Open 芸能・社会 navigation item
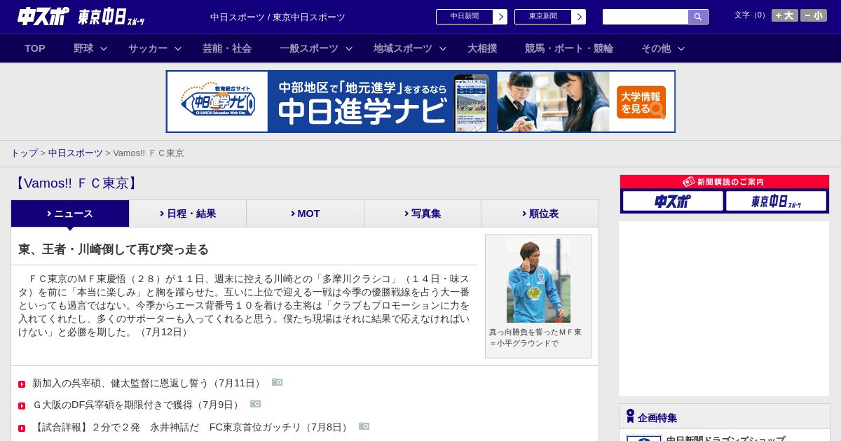This screenshot has width=841, height=441. (x=227, y=48)
